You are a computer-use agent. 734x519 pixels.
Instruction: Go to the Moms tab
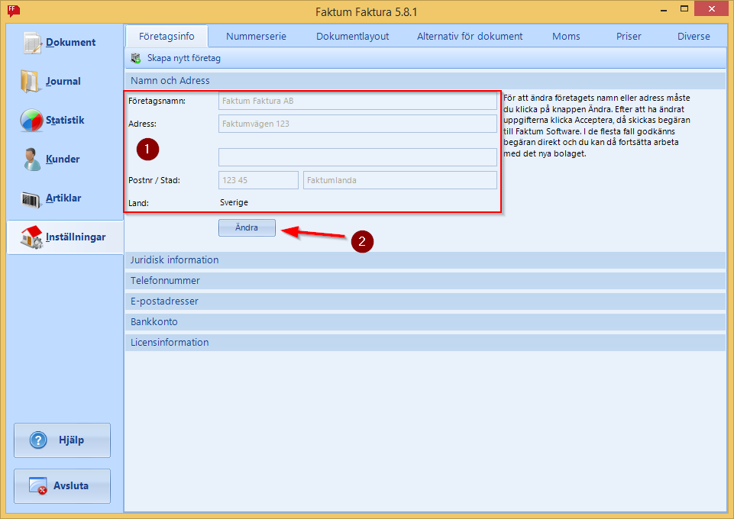point(566,37)
